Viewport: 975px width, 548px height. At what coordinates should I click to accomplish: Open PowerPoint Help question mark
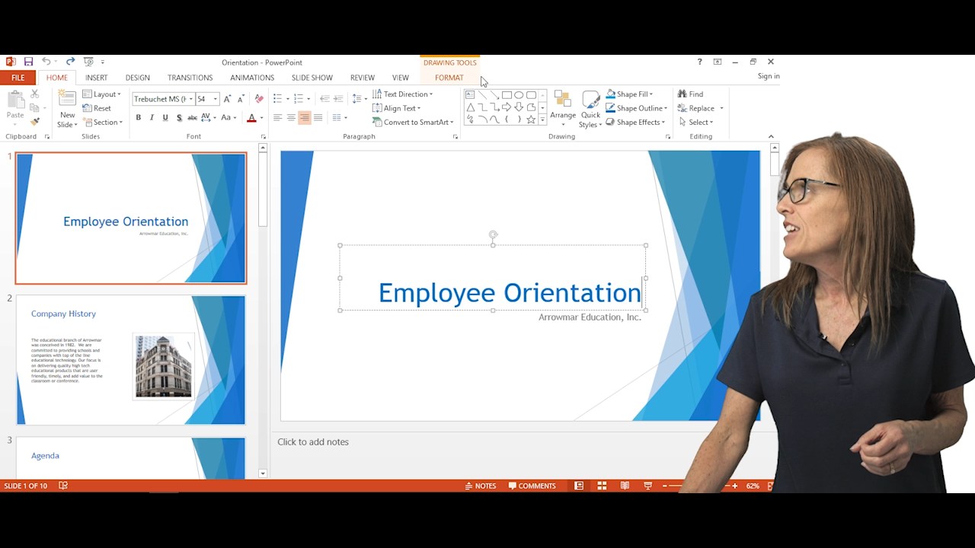coord(699,62)
